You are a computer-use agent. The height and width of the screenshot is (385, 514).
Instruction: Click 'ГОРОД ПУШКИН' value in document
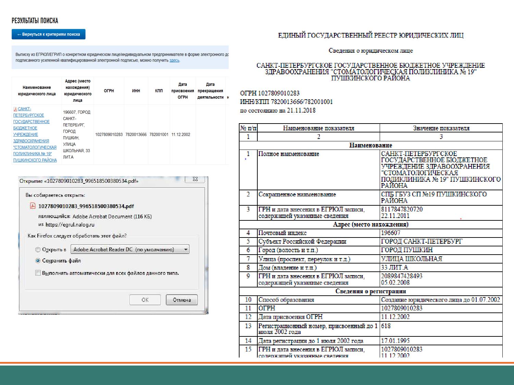click(x=407, y=250)
